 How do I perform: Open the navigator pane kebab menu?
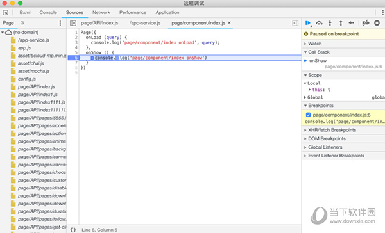60,23
